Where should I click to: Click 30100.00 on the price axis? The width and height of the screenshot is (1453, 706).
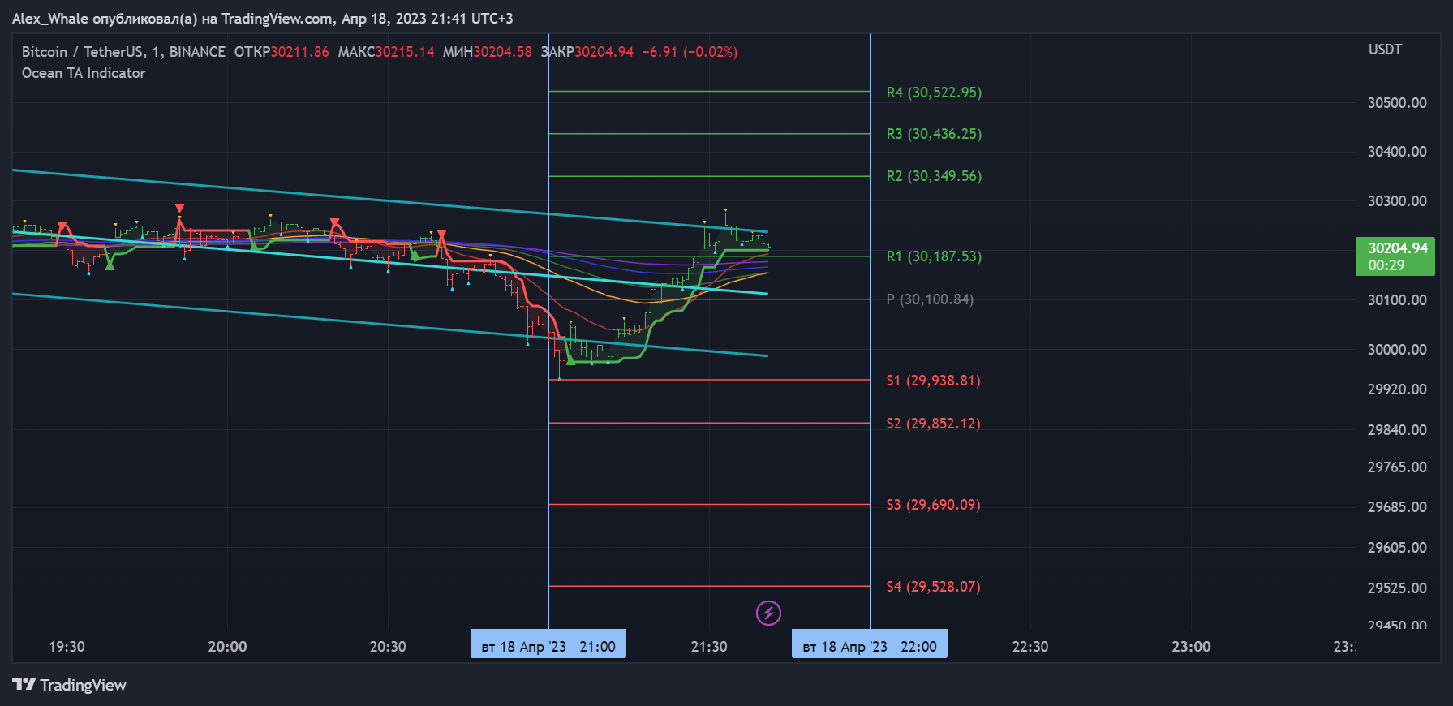tap(1397, 300)
